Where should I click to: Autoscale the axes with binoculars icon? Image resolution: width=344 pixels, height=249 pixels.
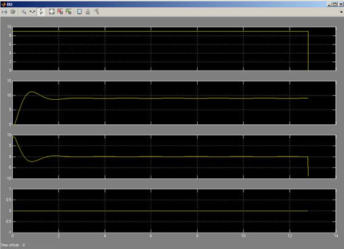tap(52, 12)
